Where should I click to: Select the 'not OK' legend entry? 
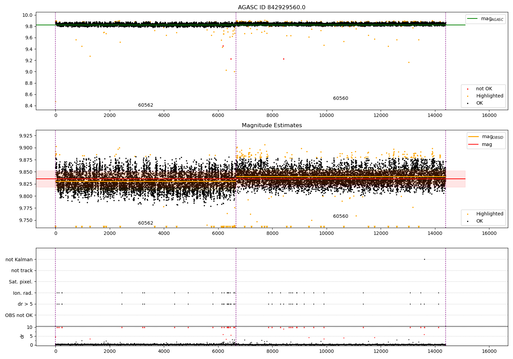484,89
